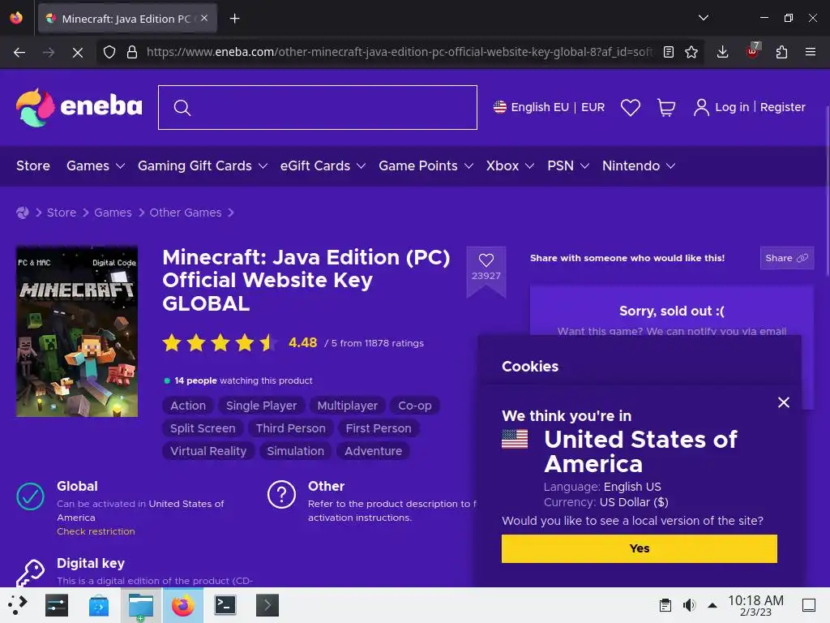Image resolution: width=830 pixels, height=623 pixels.
Task: Click the Eneba search input field
Action: (318, 108)
